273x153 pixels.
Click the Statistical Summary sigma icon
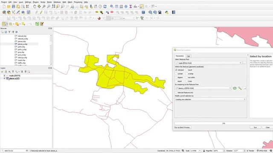coord(131,6)
